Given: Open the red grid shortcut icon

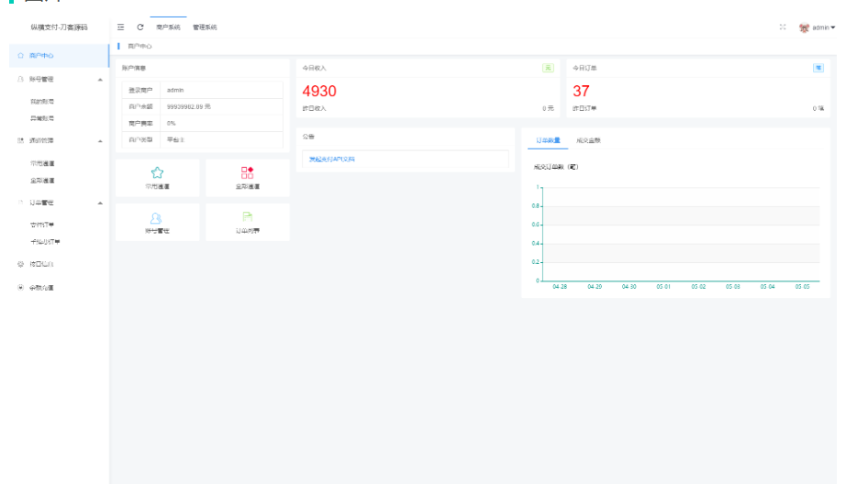Looking at the screenshot, I should point(247,172).
